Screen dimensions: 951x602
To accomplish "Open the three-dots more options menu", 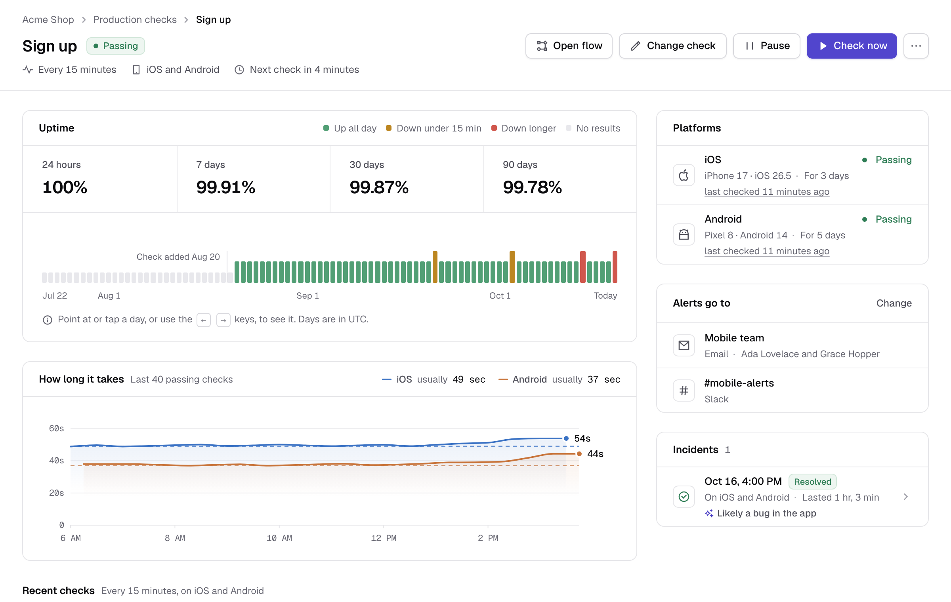I will coord(916,46).
